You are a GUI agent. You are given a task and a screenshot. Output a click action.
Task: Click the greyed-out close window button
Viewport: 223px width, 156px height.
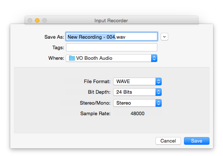coord(30,20)
